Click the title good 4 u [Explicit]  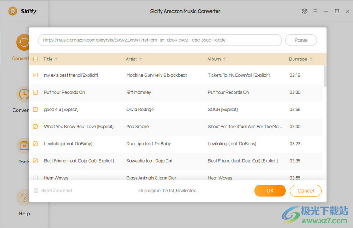click(x=61, y=109)
